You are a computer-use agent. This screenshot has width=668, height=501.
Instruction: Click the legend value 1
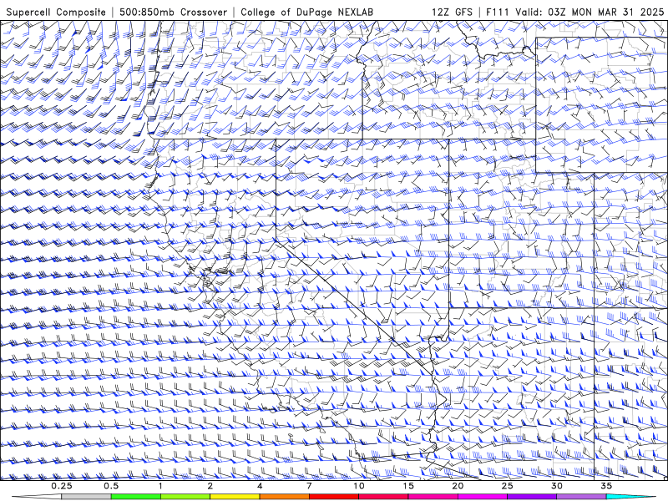point(160,486)
